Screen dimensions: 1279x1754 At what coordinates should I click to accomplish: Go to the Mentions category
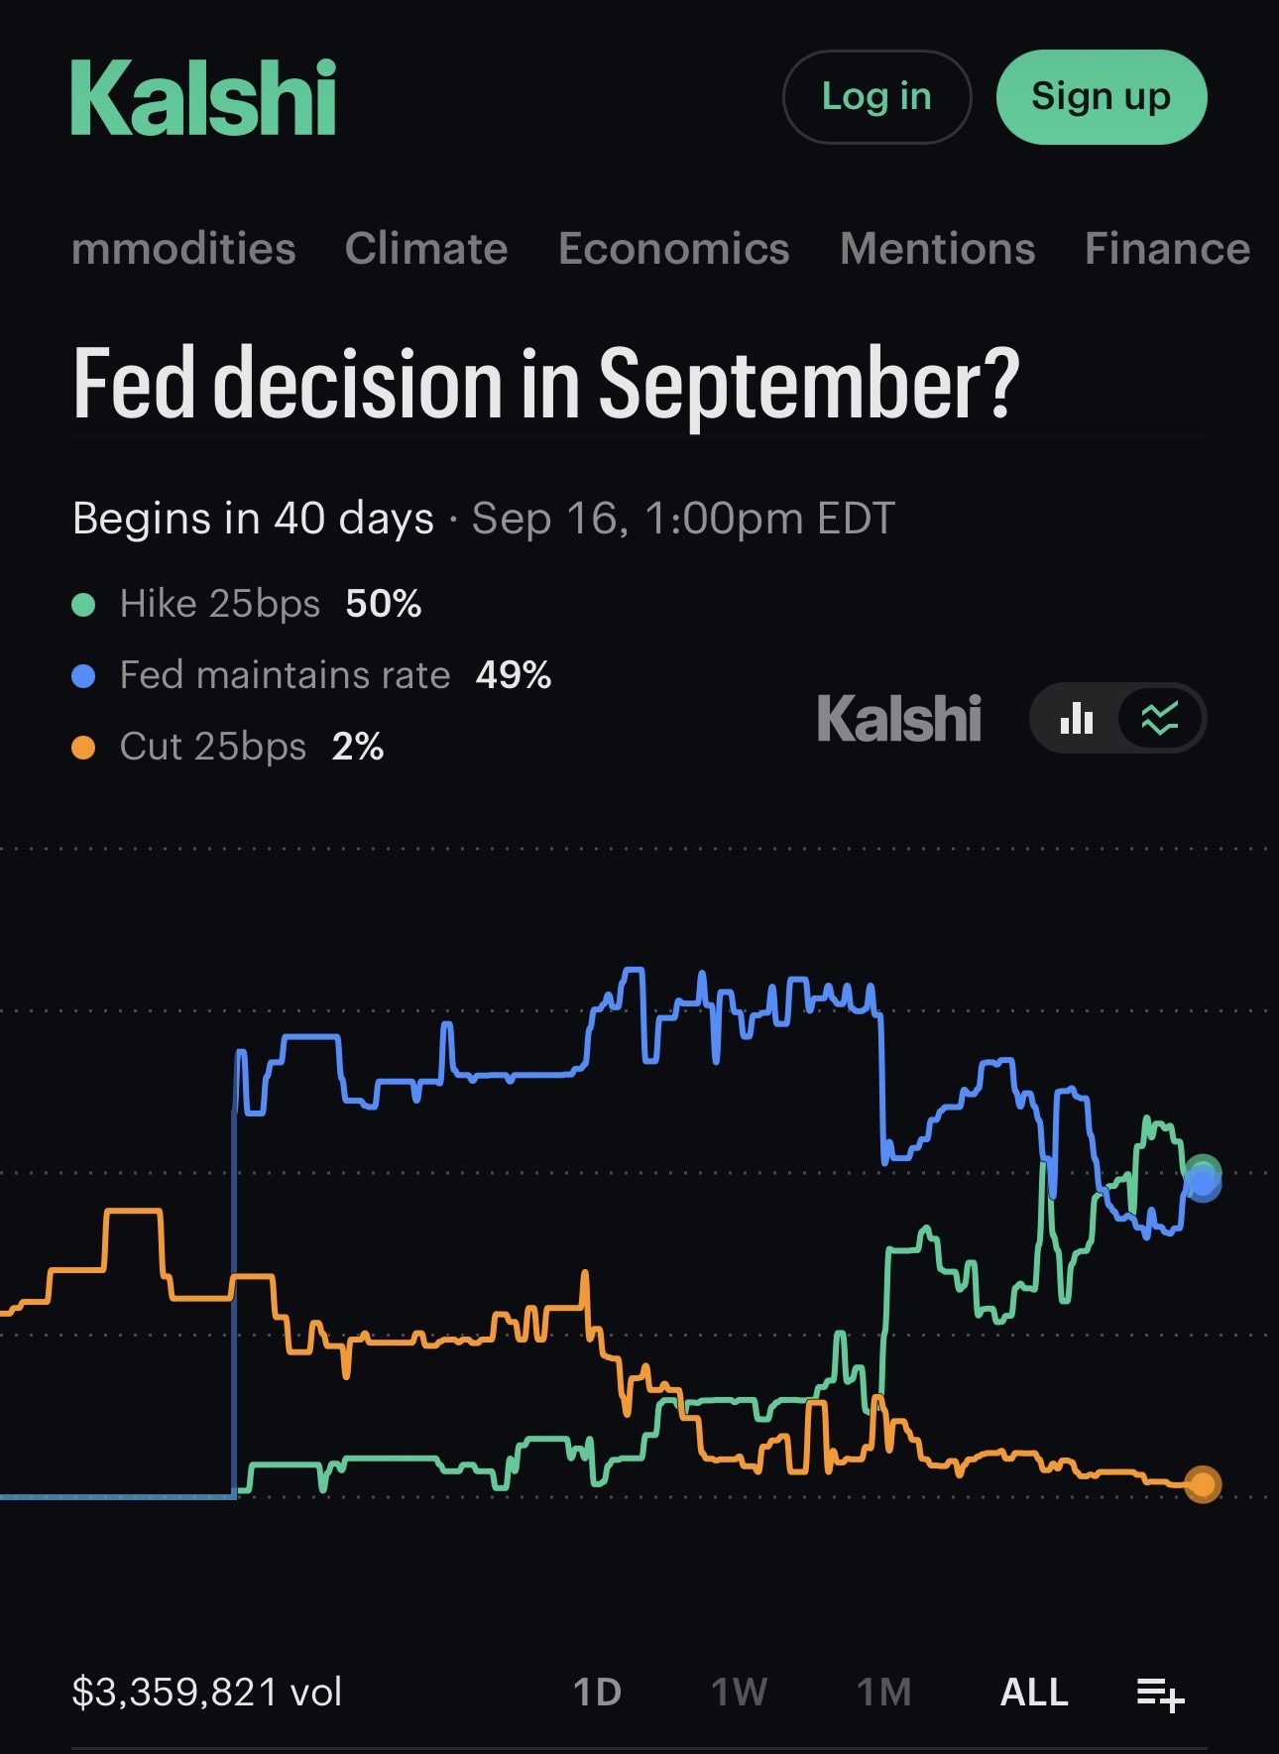938,249
